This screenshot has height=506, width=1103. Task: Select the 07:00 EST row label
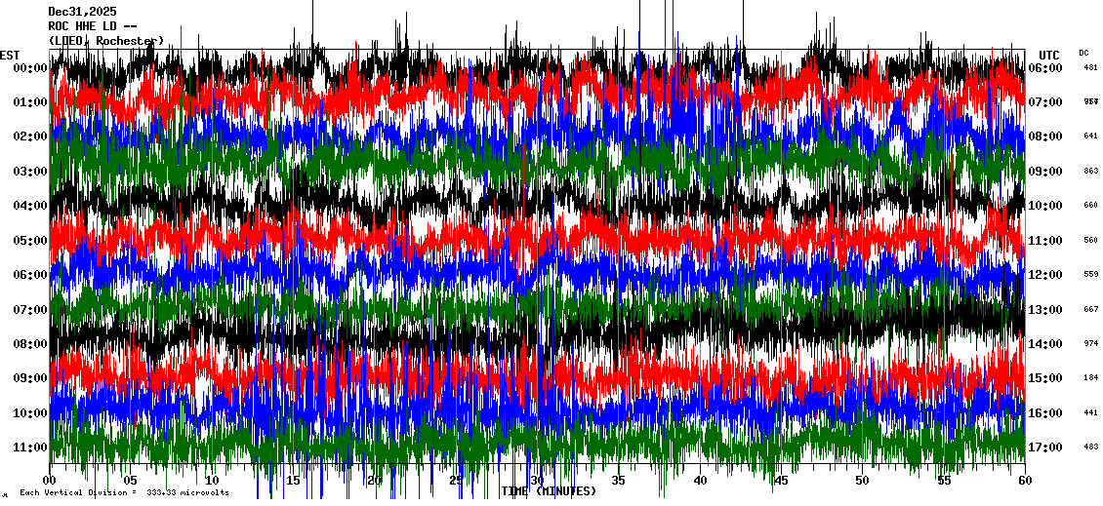[x=30, y=310]
